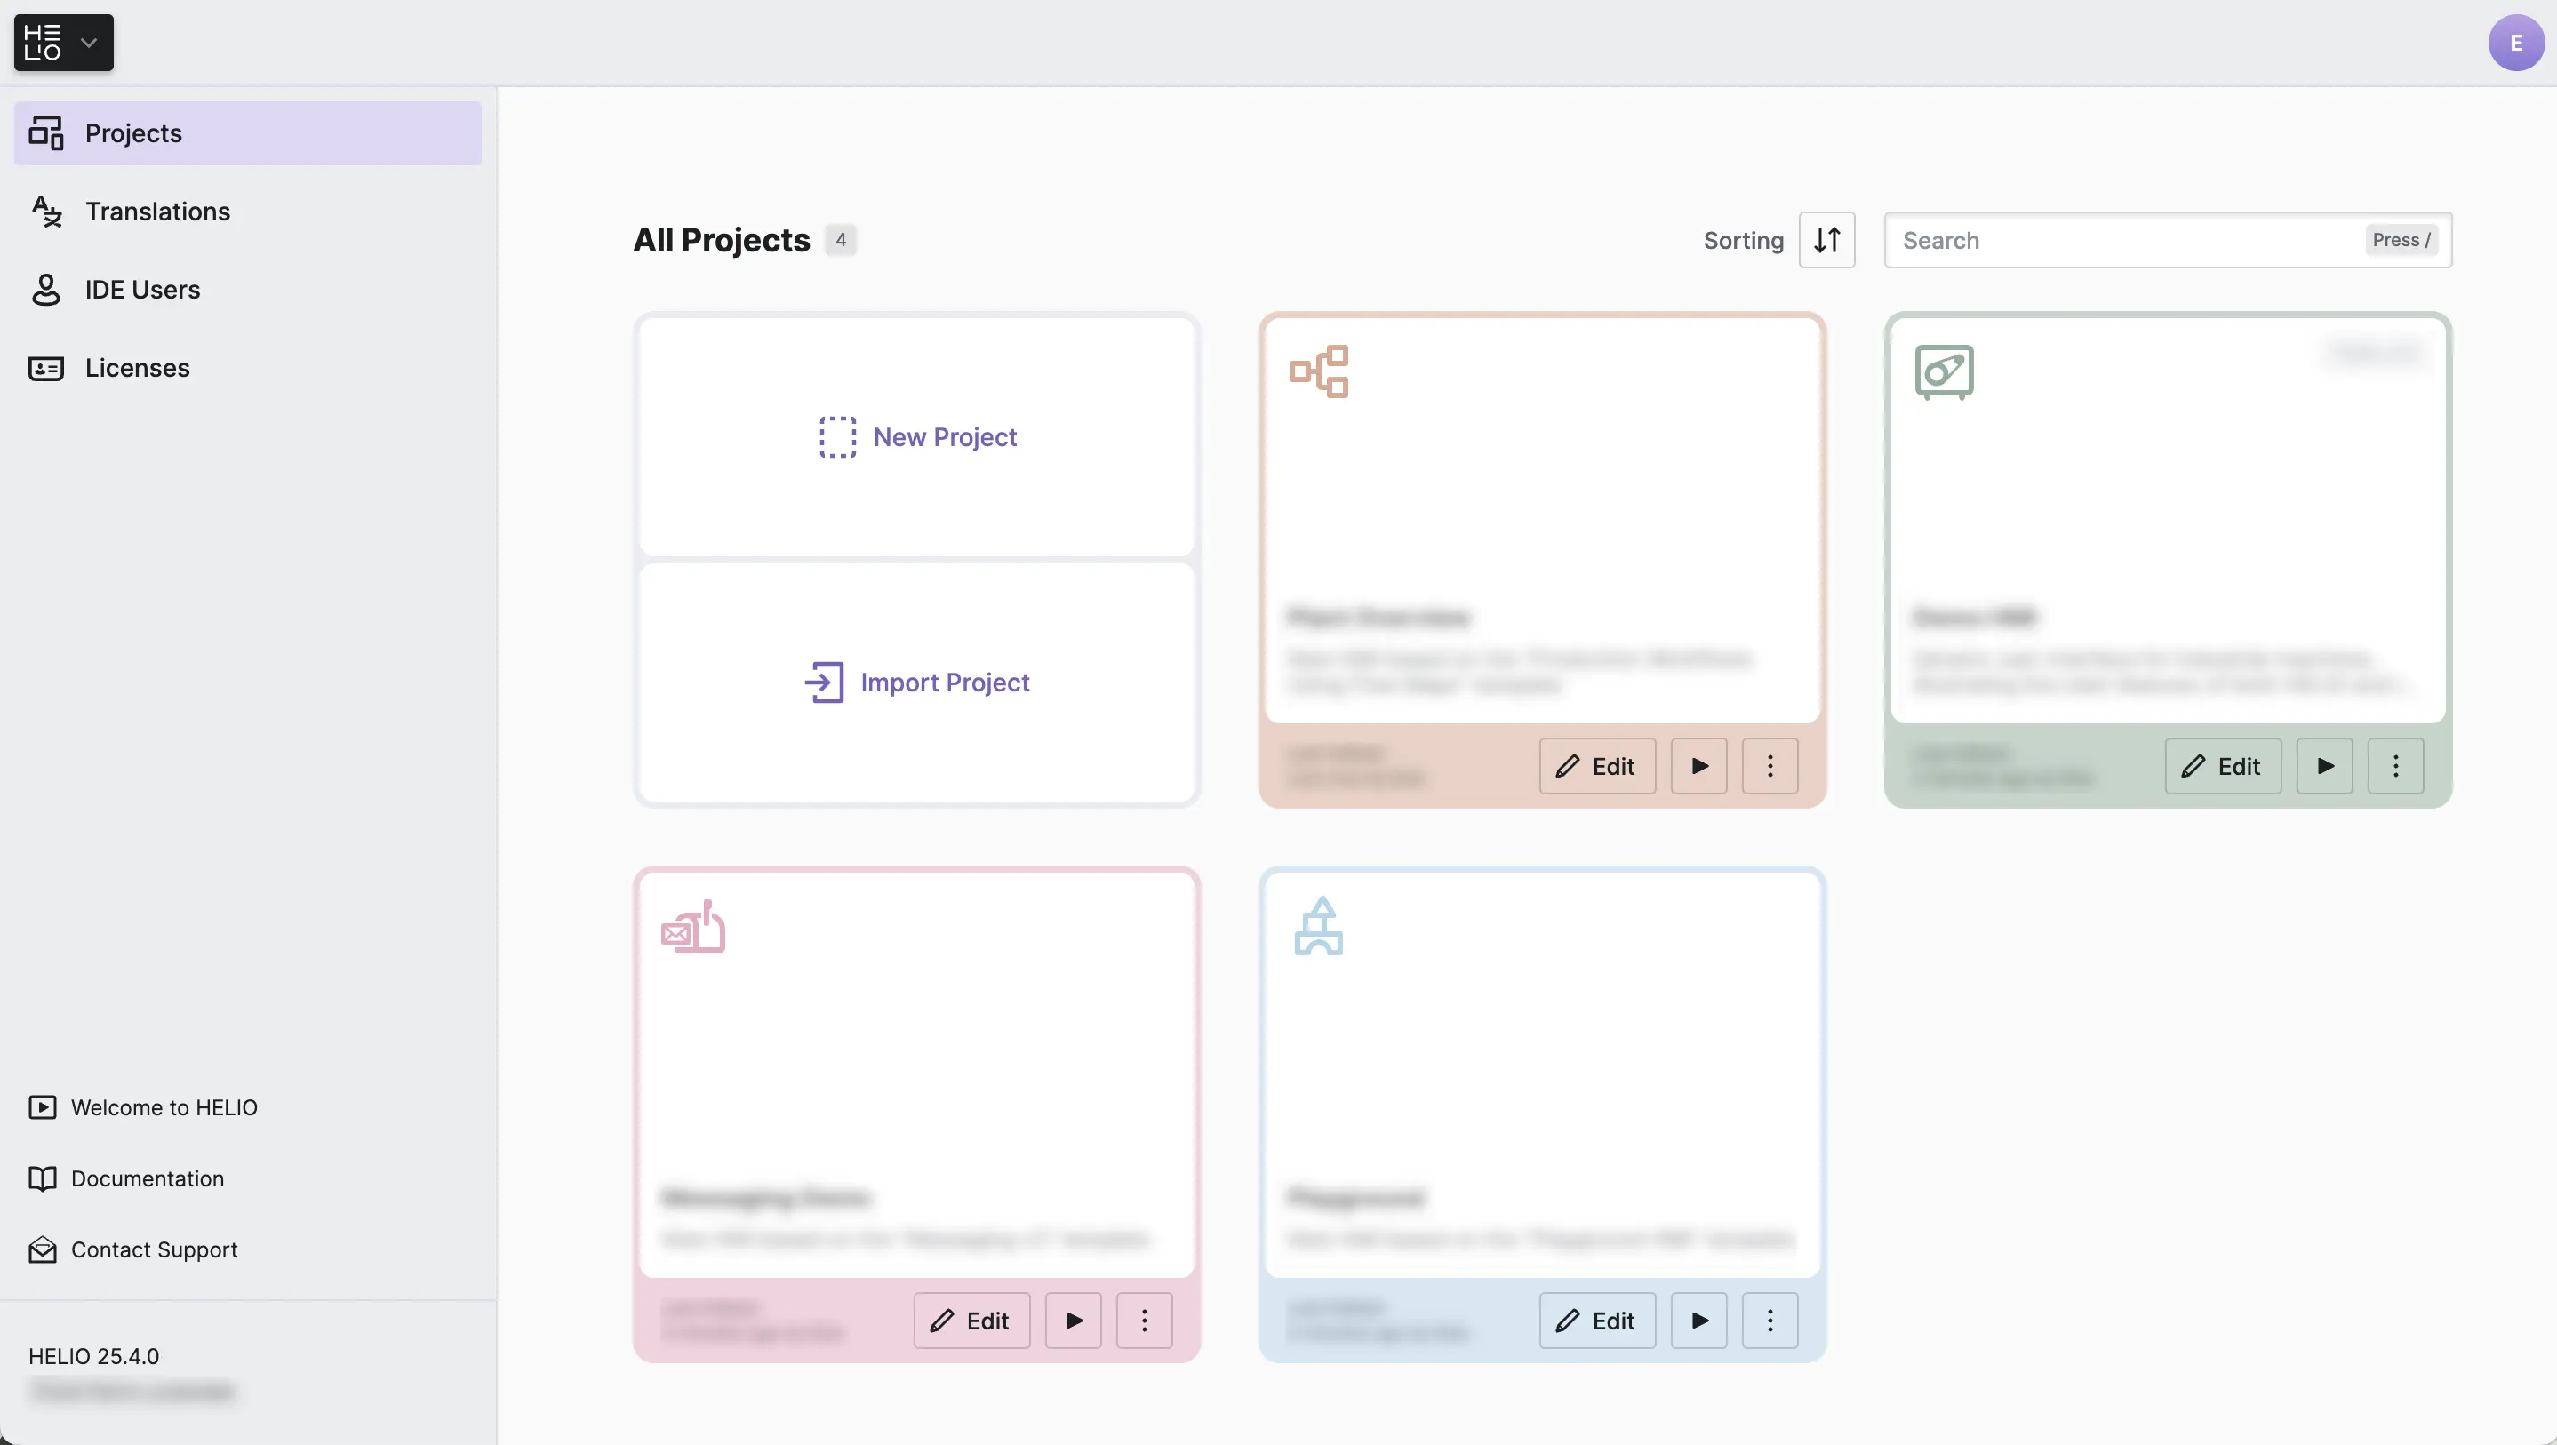Click the user avatar E icon

[x=2514, y=43]
